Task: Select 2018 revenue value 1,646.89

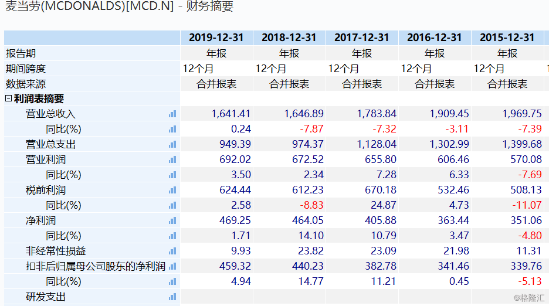Action: [x=304, y=114]
